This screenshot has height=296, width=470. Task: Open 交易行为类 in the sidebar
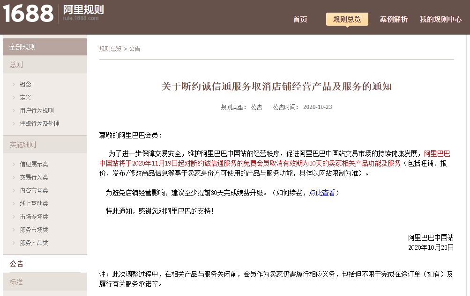click(34, 177)
